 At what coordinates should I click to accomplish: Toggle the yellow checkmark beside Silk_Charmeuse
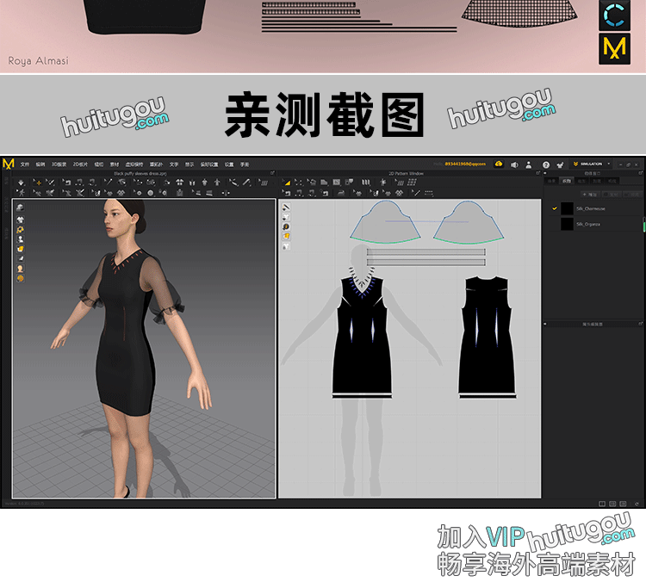pos(555,208)
